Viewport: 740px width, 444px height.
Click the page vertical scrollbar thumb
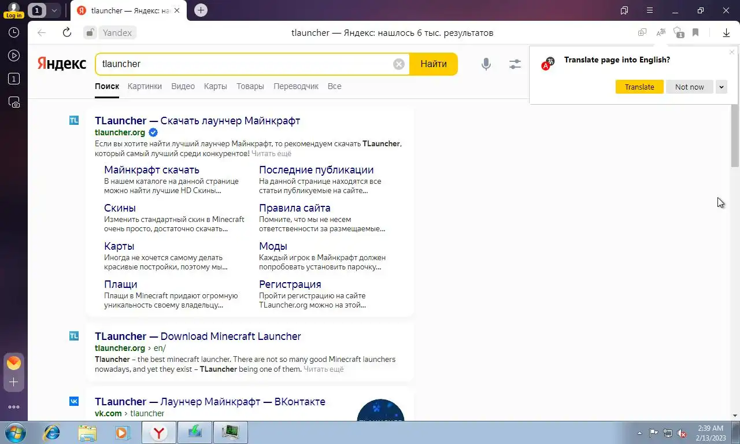735,136
